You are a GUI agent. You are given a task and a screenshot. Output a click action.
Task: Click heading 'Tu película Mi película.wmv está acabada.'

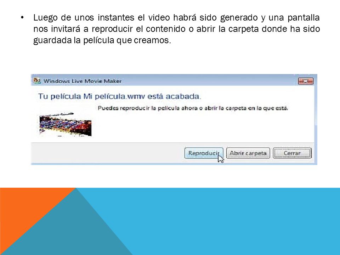click(x=120, y=96)
